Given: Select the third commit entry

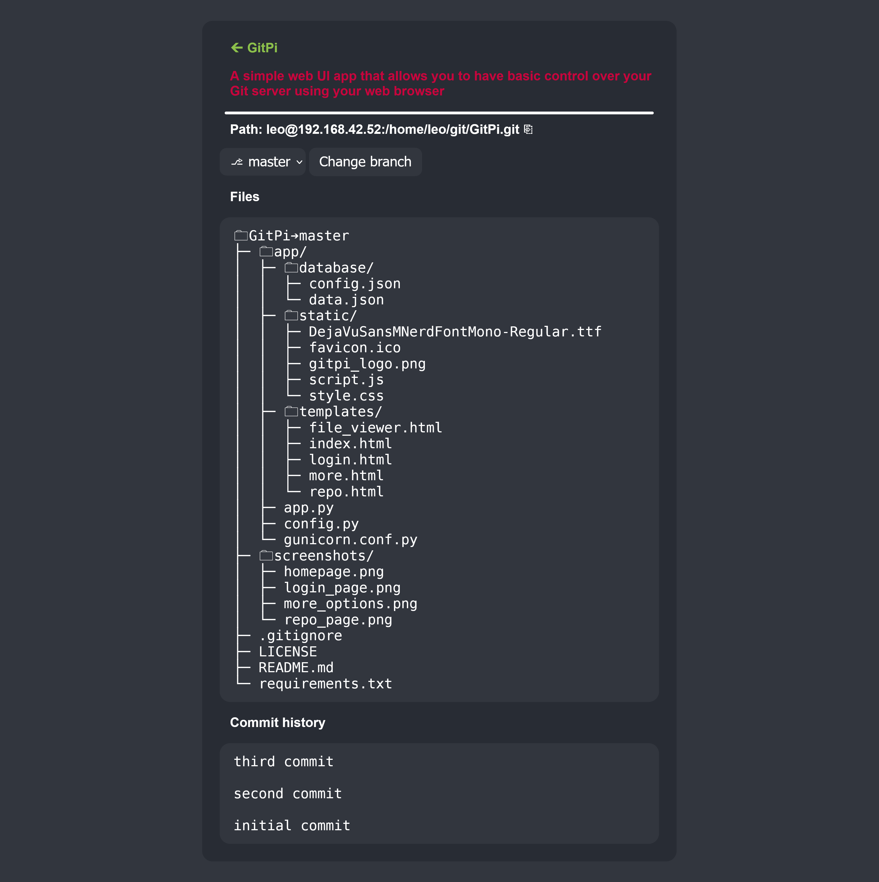Looking at the screenshot, I should pyautogui.click(x=283, y=762).
